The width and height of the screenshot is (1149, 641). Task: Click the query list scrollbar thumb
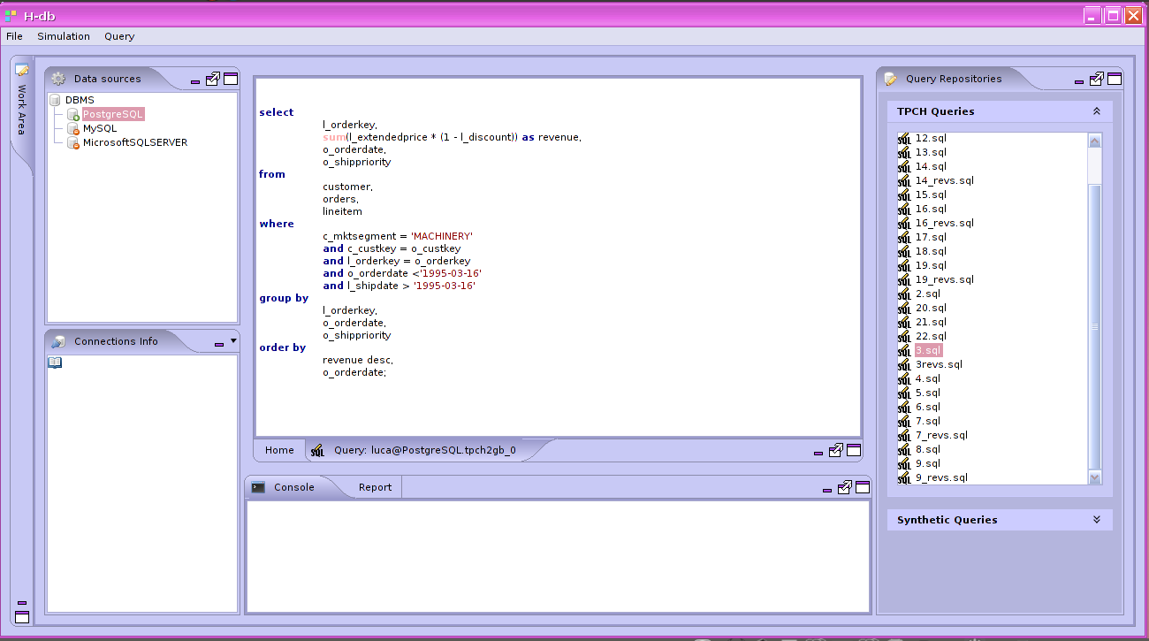pos(1095,326)
